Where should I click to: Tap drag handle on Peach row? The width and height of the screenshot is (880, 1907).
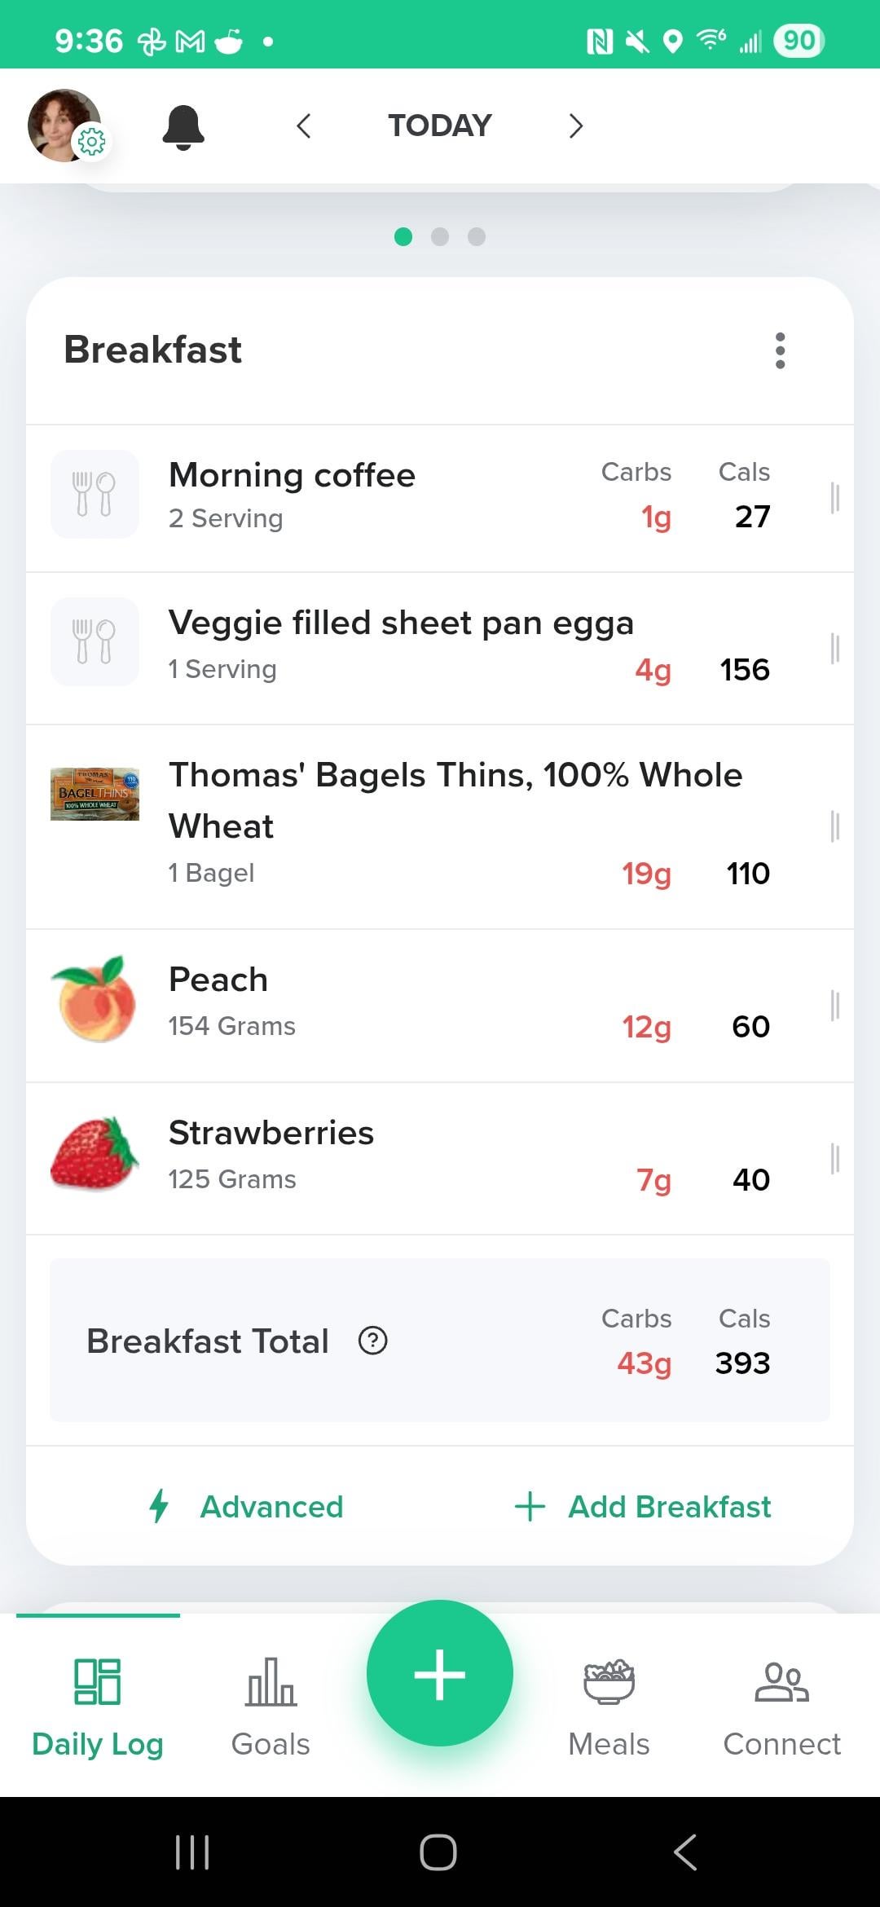[x=834, y=1005]
